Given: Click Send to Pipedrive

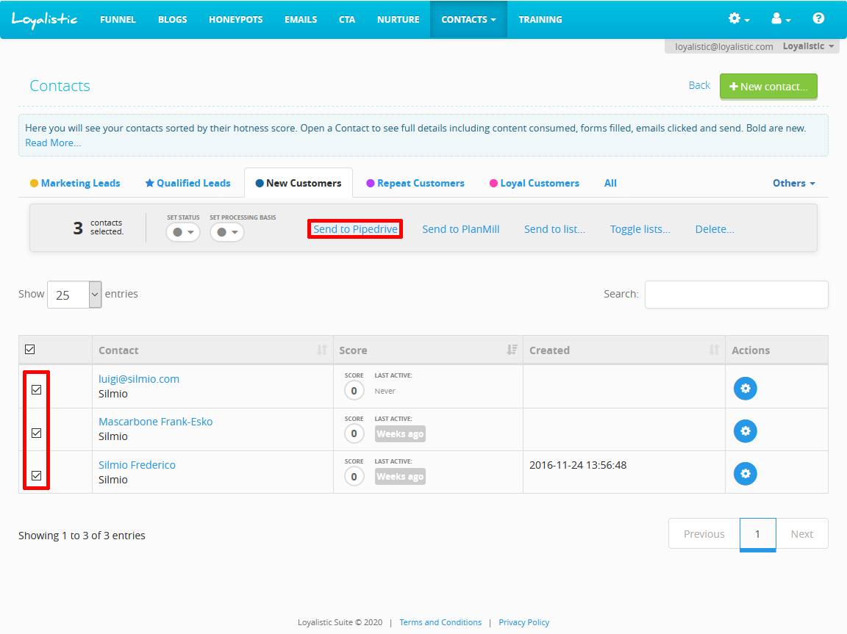Looking at the screenshot, I should click(354, 228).
